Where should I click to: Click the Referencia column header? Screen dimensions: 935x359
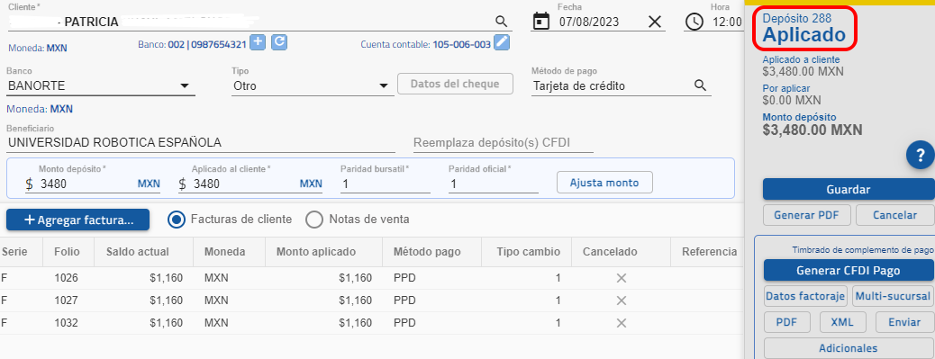click(710, 252)
